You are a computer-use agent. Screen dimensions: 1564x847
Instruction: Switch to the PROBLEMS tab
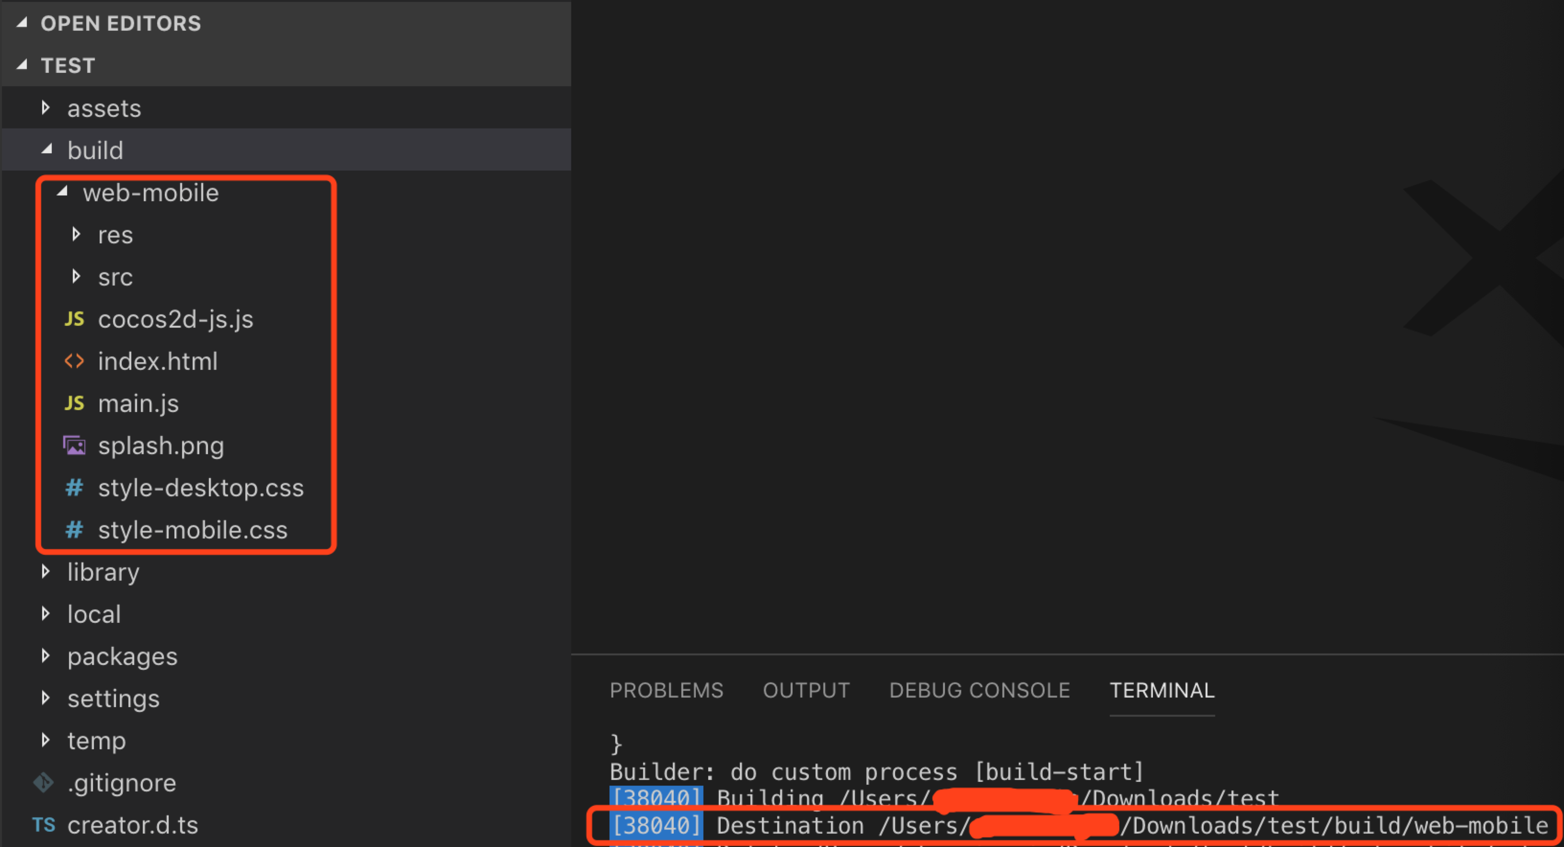click(x=666, y=690)
